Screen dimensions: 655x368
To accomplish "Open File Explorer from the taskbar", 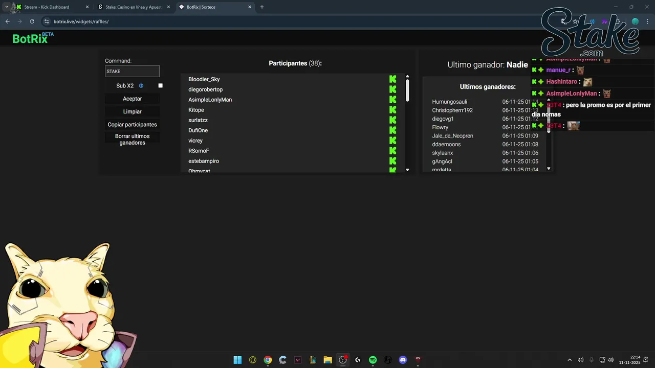I will point(328,360).
